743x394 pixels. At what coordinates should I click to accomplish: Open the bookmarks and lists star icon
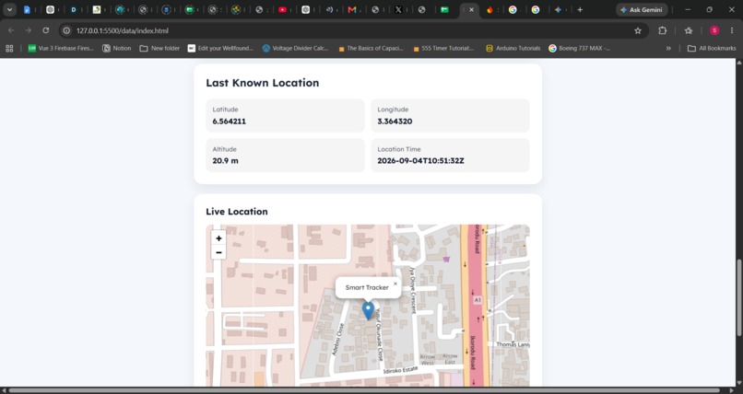(689, 30)
